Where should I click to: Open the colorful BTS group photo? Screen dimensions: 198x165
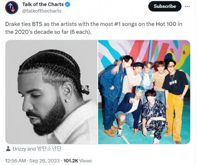[x=144, y=92]
